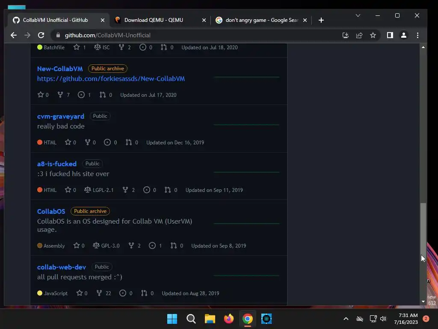438x329 pixels.
Task: Click the Public archive badge on New-CollabVM
Action: click(107, 69)
